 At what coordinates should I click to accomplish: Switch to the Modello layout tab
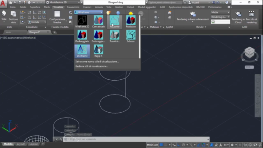[8, 144]
